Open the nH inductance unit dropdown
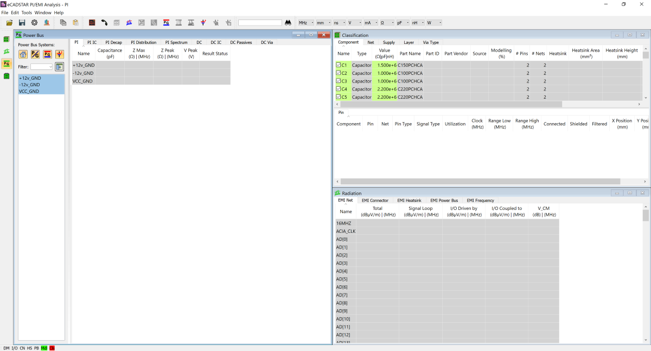651x351 pixels. [418, 23]
